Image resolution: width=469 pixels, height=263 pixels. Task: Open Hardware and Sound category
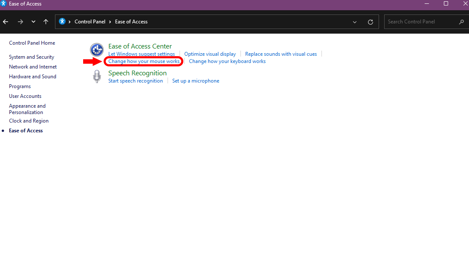pos(32,77)
